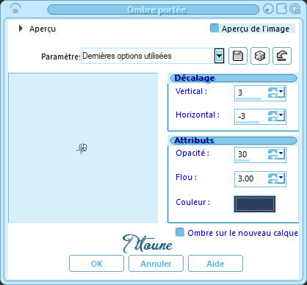Click in the Horizontal offset value field

tap(251, 116)
